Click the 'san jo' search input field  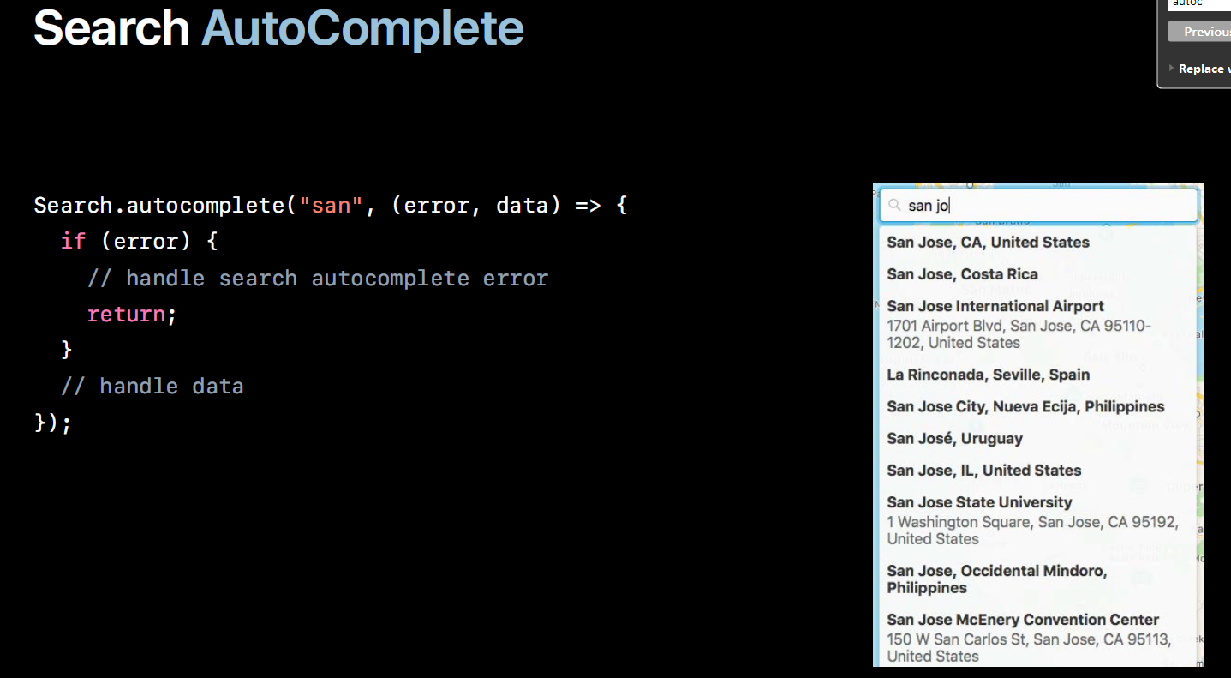pyautogui.click(x=1038, y=206)
